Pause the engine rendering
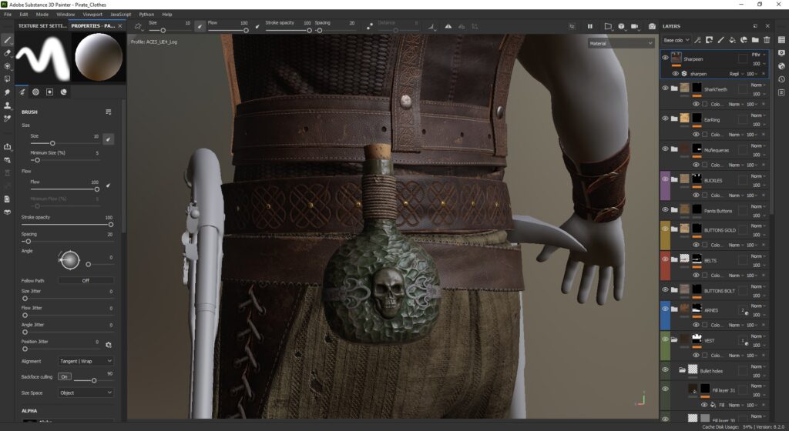The width and height of the screenshot is (789, 431). pyautogui.click(x=589, y=26)
